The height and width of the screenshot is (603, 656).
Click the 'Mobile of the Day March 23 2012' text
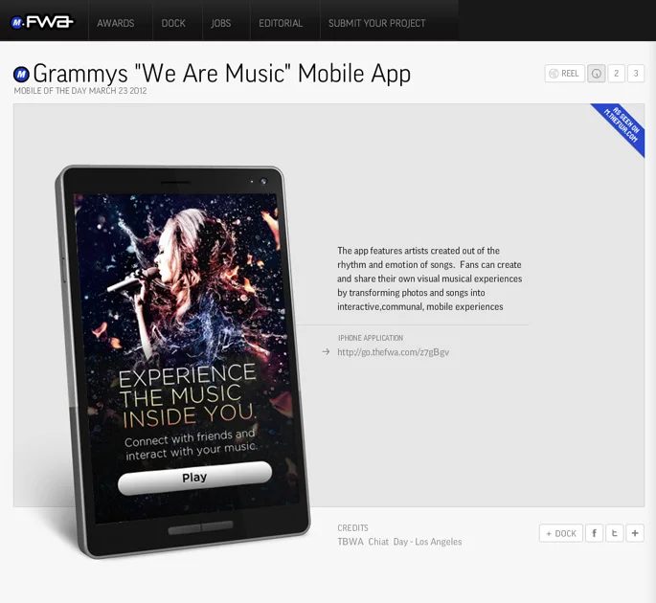pos(79,91)
